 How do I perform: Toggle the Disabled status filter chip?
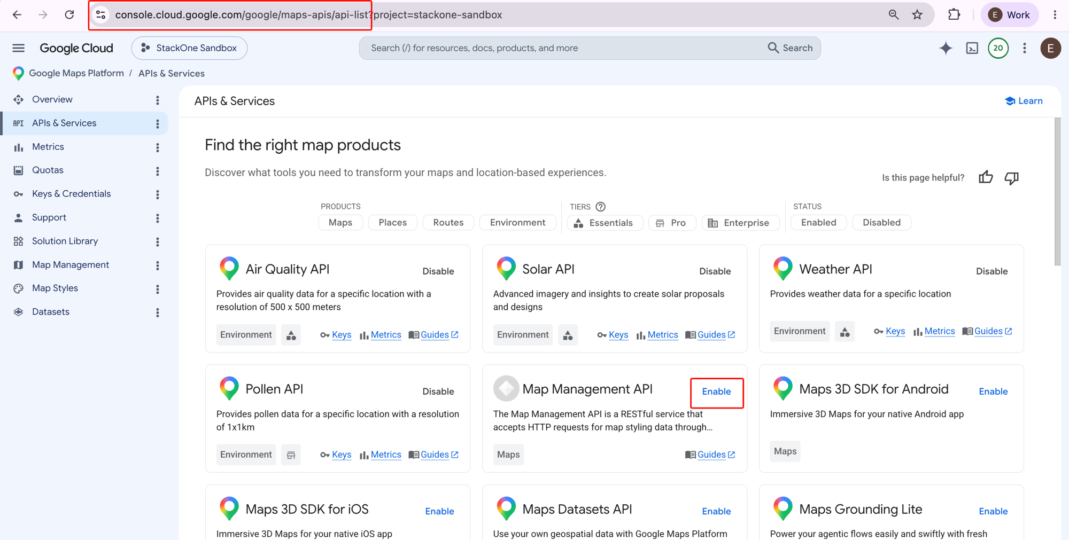[881, 223]
